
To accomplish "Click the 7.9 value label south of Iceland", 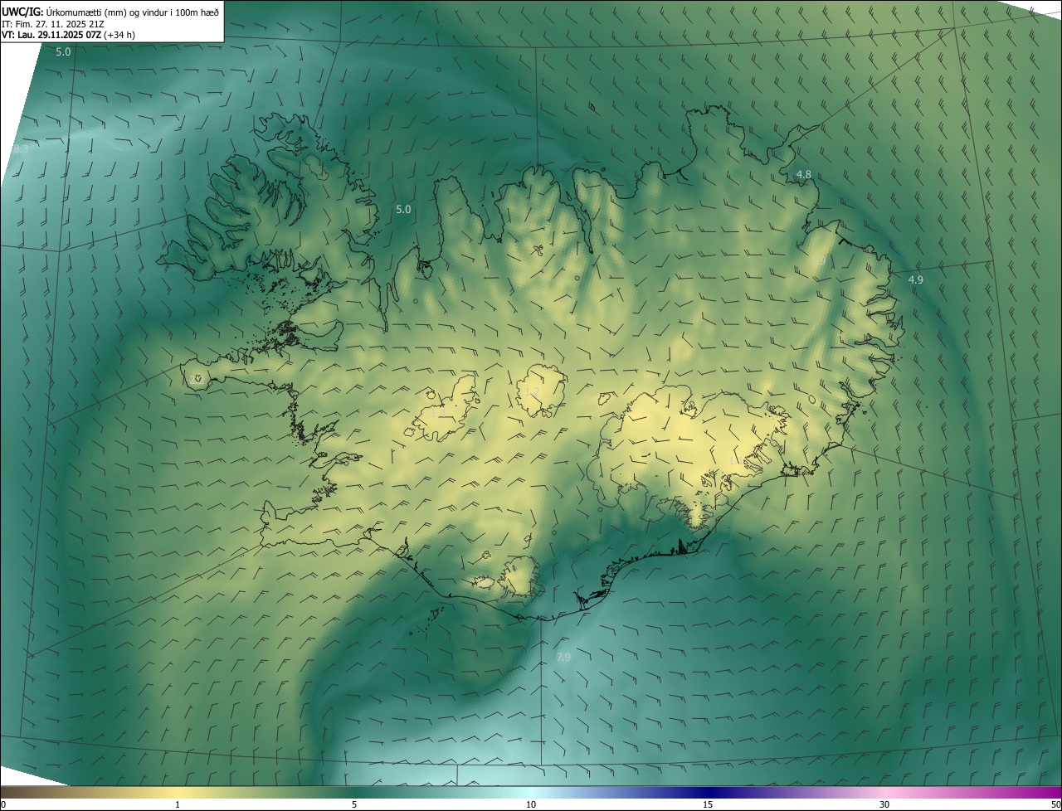I will point(563,658).
